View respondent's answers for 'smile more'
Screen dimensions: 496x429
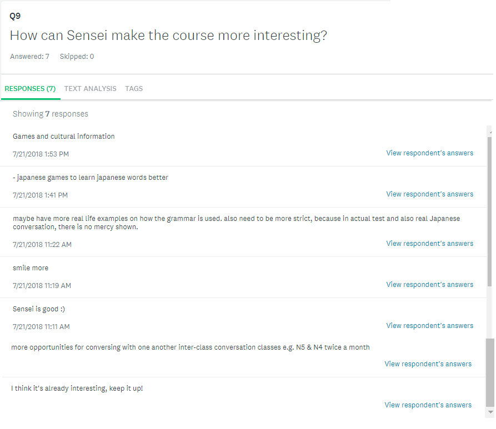point(429,285)
